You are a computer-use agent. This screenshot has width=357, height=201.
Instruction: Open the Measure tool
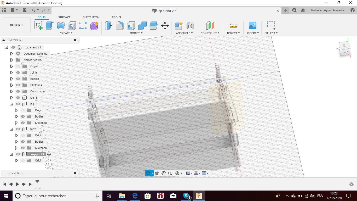233,26
